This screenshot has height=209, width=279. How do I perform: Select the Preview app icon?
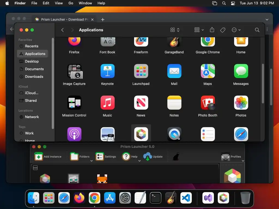click(x=107, y=134)
